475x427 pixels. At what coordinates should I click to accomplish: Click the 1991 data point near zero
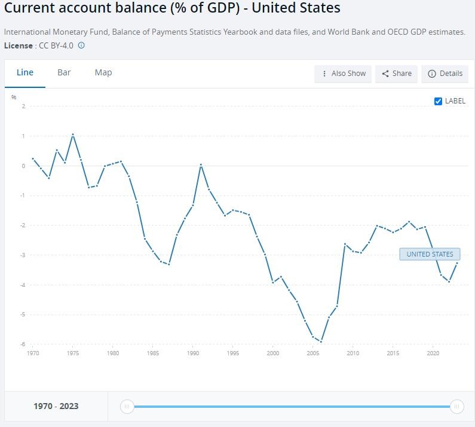point(201,164)
